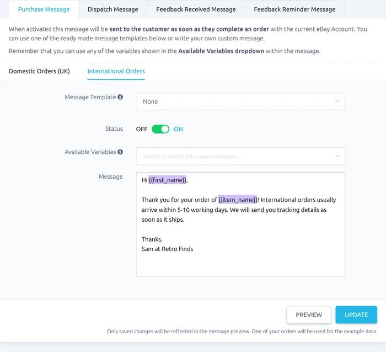The height and width of the screenshot is (352, 386).
Task: Click the Available Variables info icon
Action: (120, 152)
